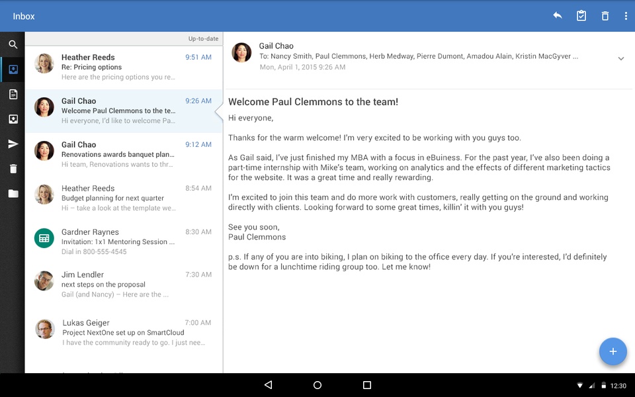Open the paper-plane Sent icon in sidebar
The height and width of the screenshot is (397, 635).
point(13,144)
